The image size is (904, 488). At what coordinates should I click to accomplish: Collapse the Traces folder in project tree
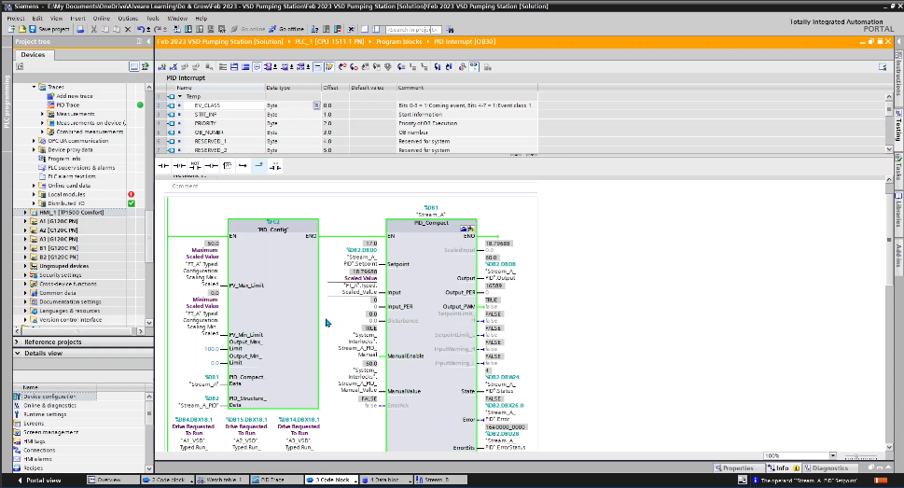click(x=34, y=87)
